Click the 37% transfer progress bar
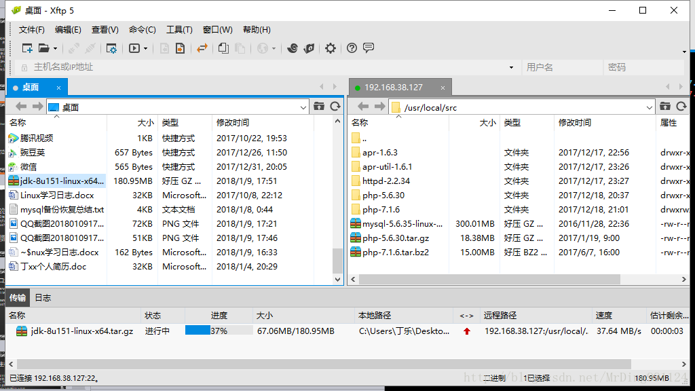The width and height of the screenshot is (695, 391). point(219,331)
